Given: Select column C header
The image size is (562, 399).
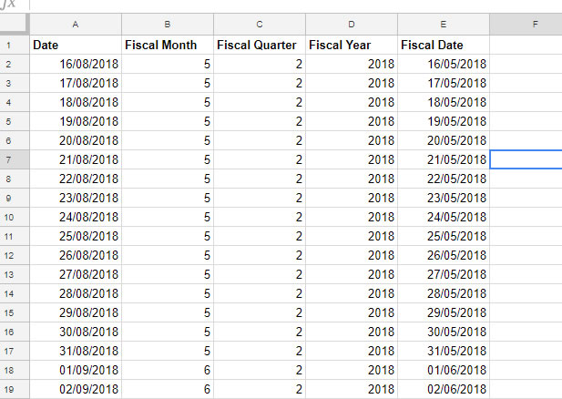Looking at the screenshot, I should [x=260, y=25].
